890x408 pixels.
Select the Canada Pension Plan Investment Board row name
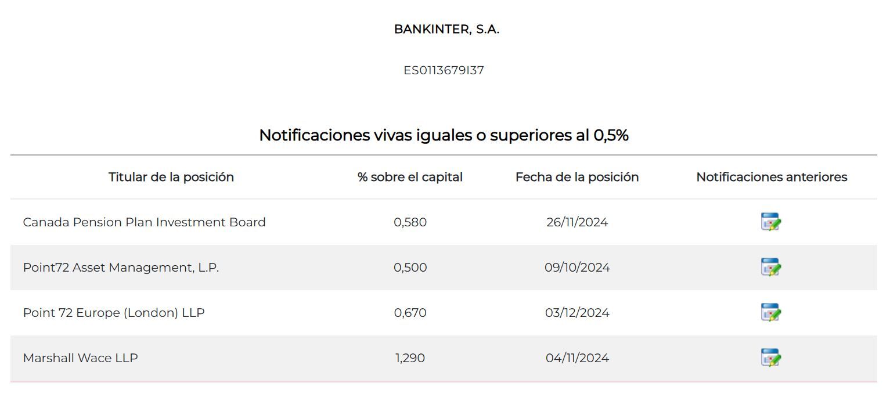click(144, 222)
